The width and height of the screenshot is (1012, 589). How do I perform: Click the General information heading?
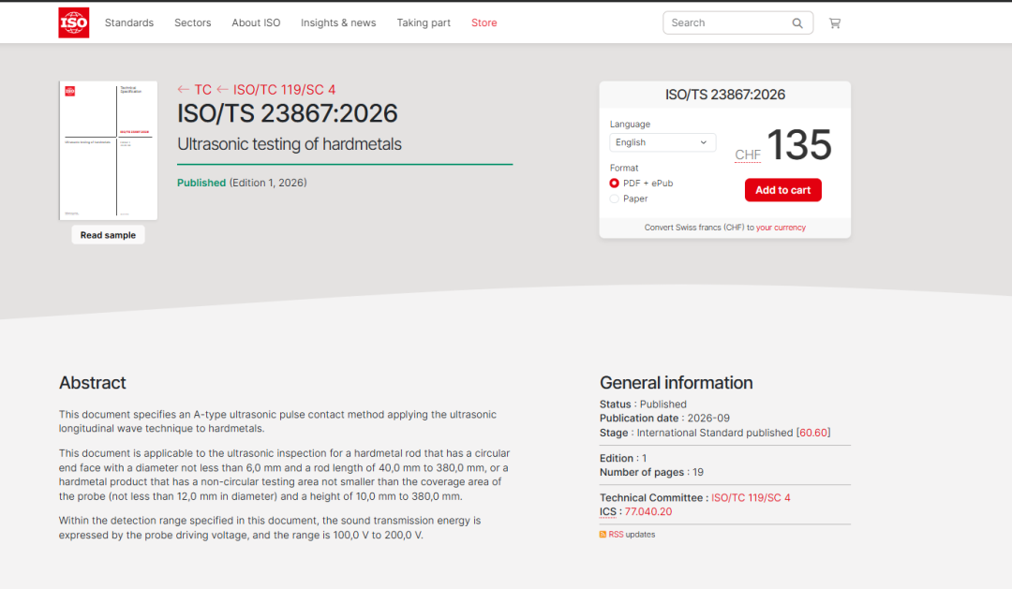pyautogui.click(x=676, y=383)
